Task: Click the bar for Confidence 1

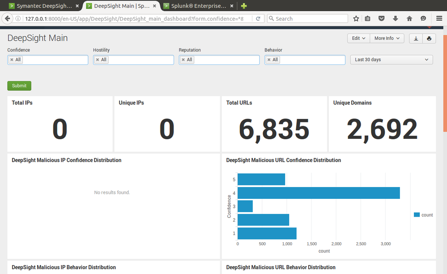Action: pyautogui.click(x=267, y=234)
